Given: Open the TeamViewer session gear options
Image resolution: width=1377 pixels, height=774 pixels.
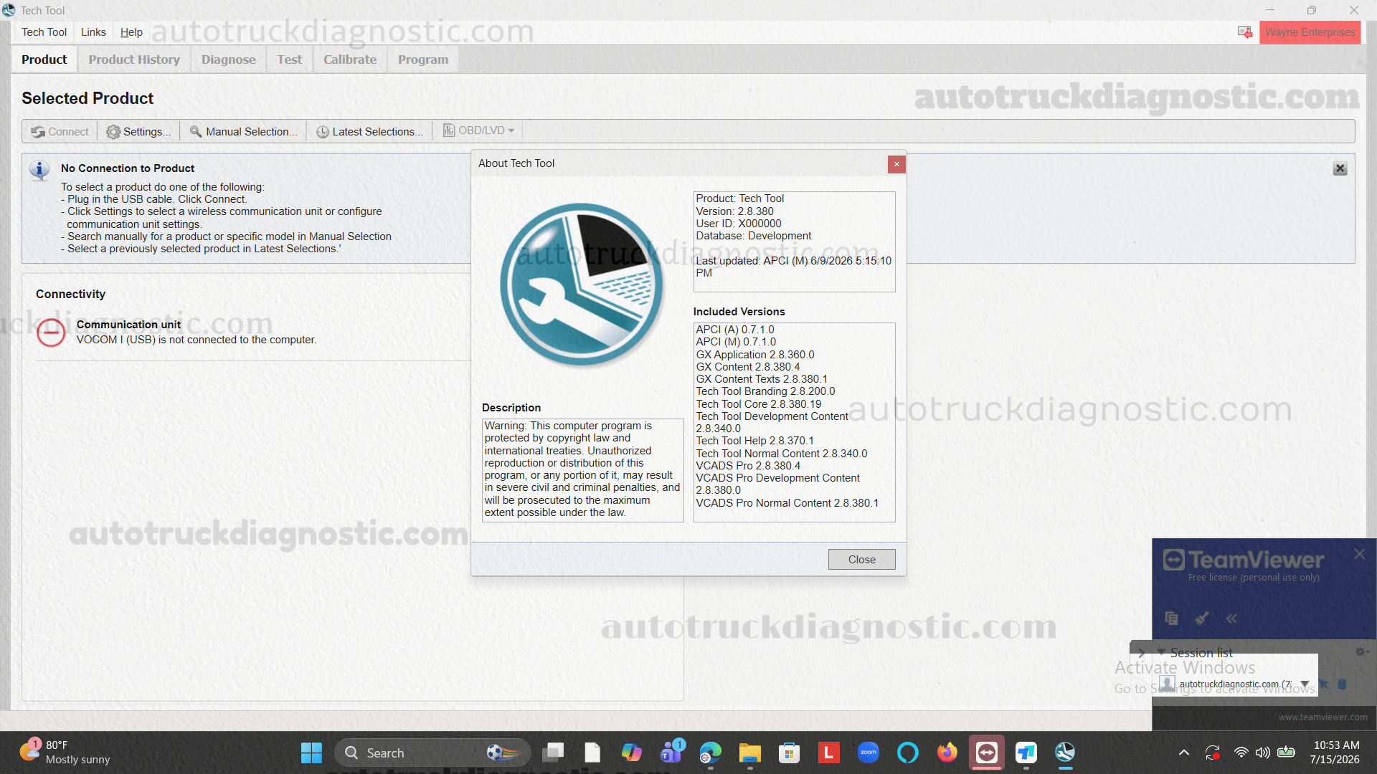Looking at the screenshot, I should [x=1360, y=651].
